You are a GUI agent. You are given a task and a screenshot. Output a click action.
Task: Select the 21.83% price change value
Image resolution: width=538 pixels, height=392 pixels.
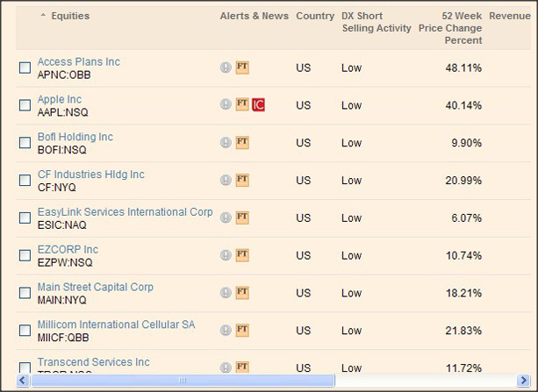(x=463, y=331)
